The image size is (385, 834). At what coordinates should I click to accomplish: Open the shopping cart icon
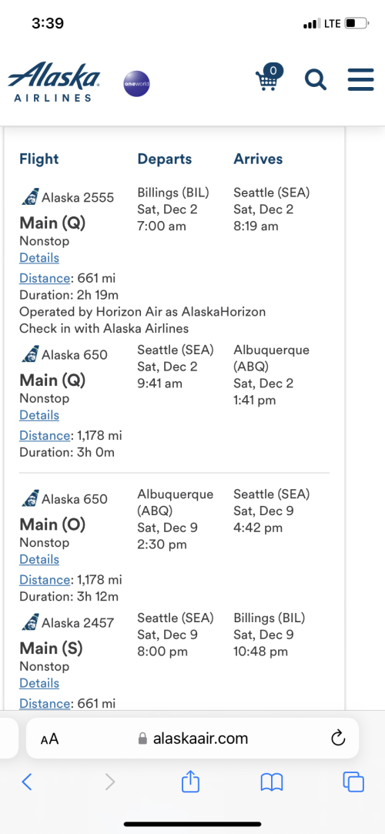tap(269, 77)
